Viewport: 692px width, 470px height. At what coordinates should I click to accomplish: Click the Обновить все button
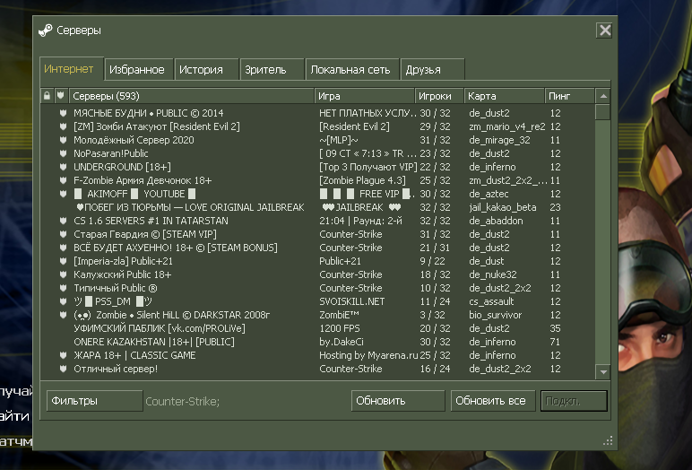(x=493, y=401)
